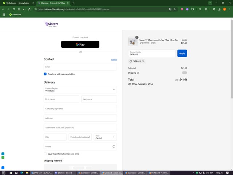233x175 pixels.
Task: Reload the checkout page
Action: click(x=13, y=9)
